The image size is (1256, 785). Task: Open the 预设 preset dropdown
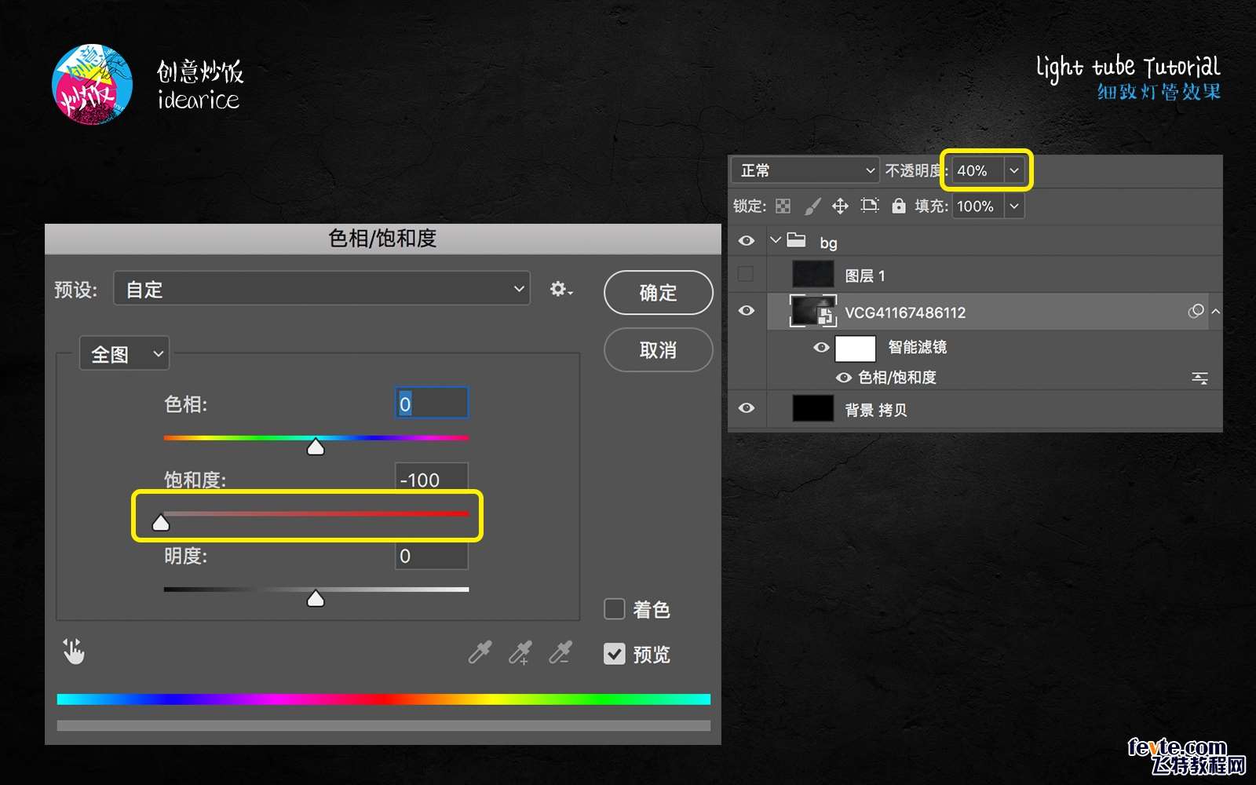point(322,289)
